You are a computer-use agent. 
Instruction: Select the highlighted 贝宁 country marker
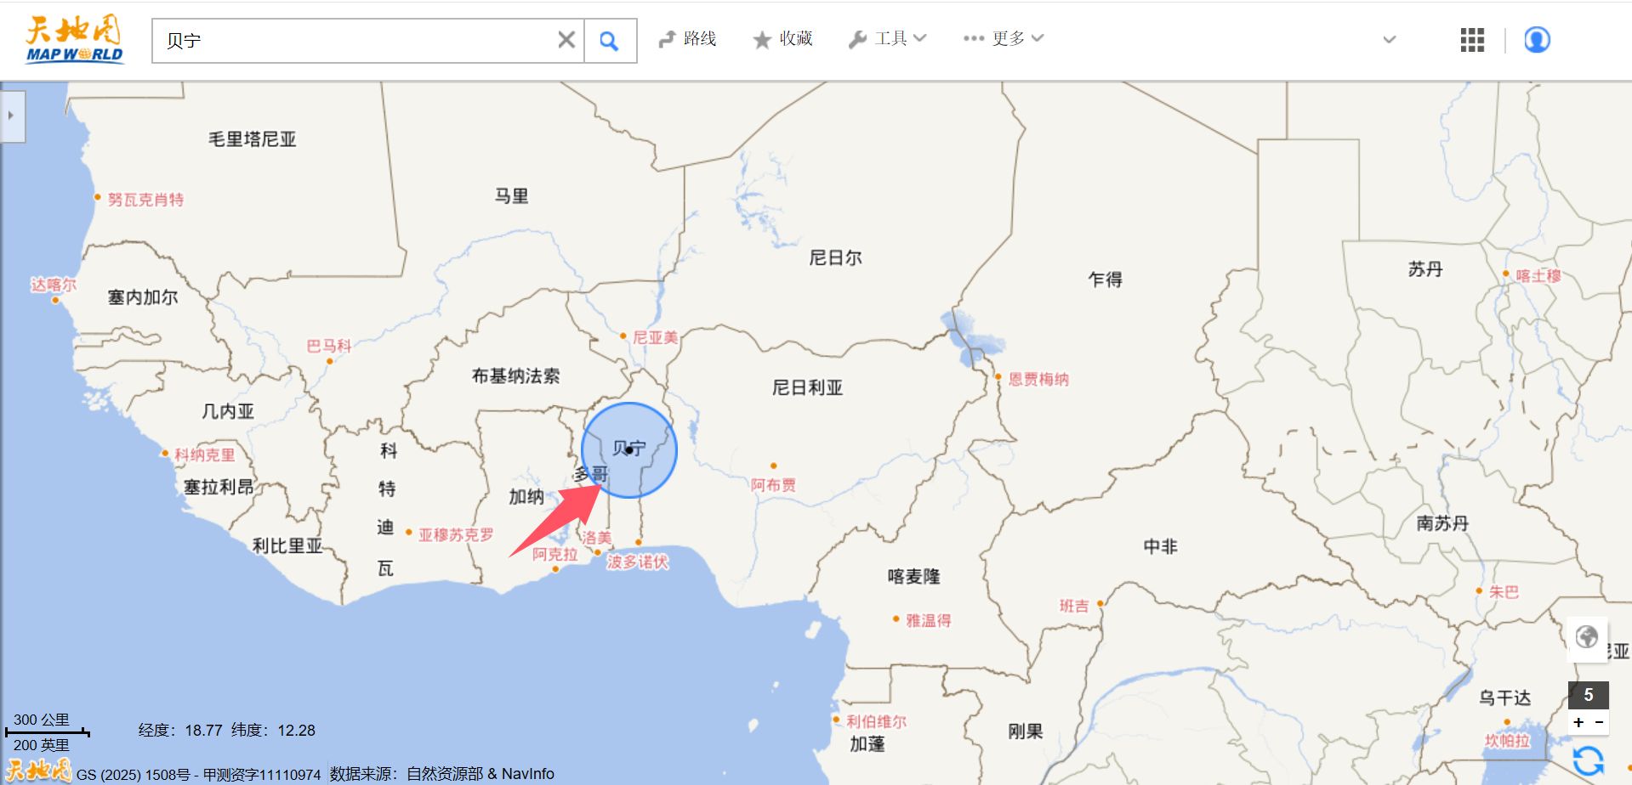click(628, 450)
